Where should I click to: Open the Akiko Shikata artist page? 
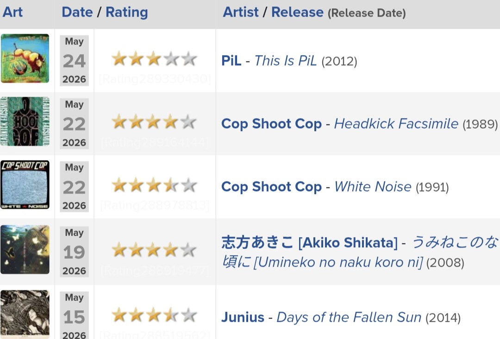pyautogui.click(x=310, y=242)
